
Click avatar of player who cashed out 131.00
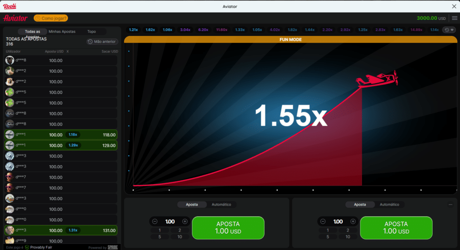click(10, 230)
